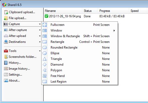Click Shift + Print Screen shortcut text
This screenshot has width=148, height=103.
(x=96, y=36)
